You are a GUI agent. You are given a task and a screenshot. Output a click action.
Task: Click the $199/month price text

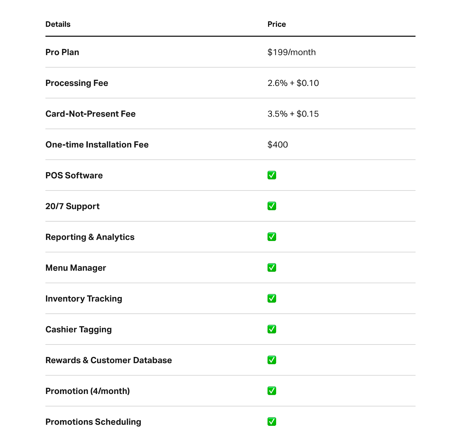coord(291,52)
